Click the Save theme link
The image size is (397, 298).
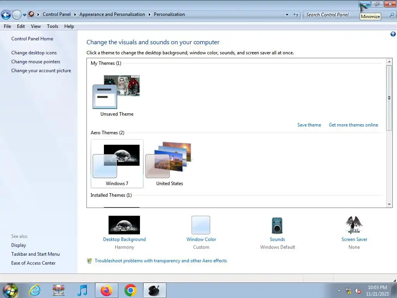[309, 125]
